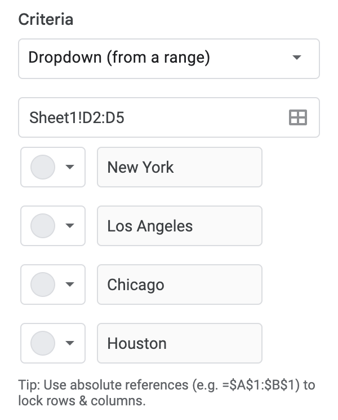Image resolution: width=338 pixels, height=420 pixels.
Task: Open the Dropdown (from a range) criteria menu
Action: click(x=169, y=59)
